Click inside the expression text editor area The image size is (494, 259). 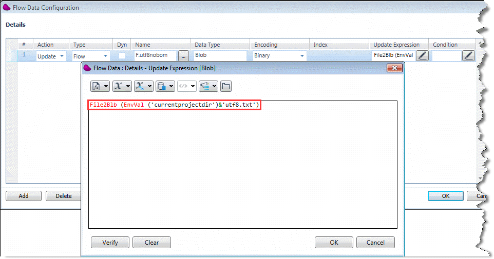coord(242,169)
